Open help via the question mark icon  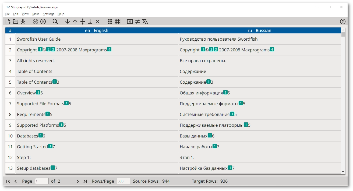point(343,22)
